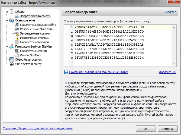
Task: Click the pencil icon for Параметры парсинга
Action: 17,42
